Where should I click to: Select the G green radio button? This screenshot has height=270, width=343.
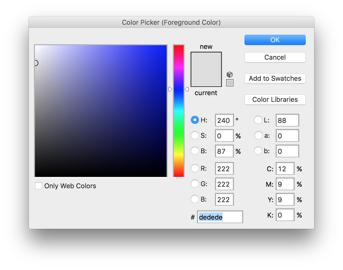coord(195,184)
